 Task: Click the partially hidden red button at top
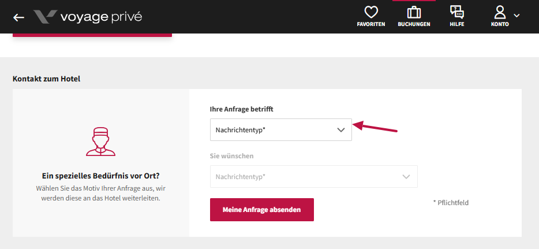point(92,35)
